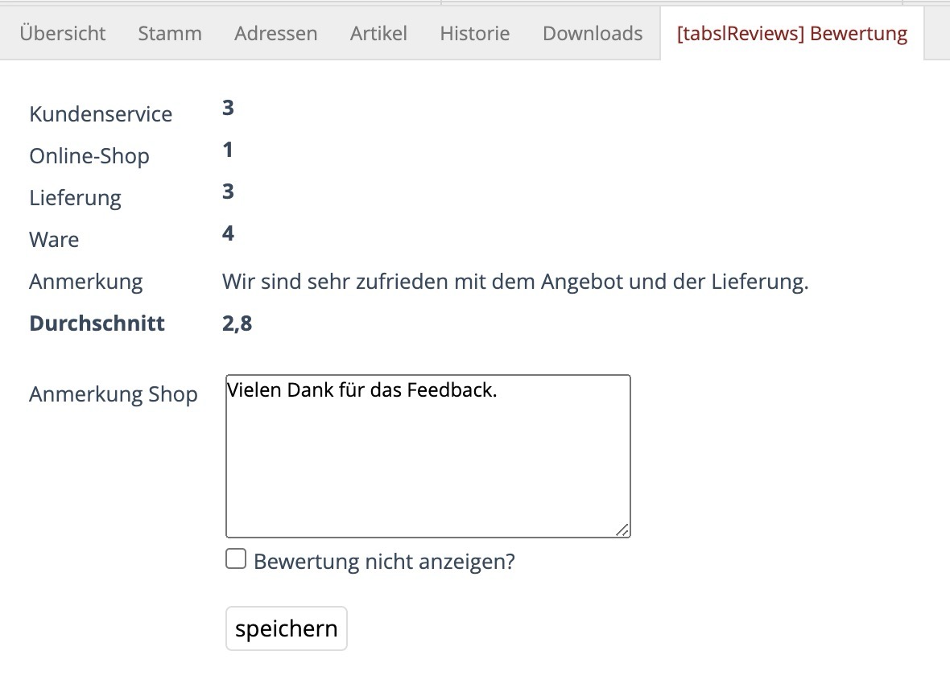The height and width of the screenshot is (684, 950).
Task: Click the text area resize handle
Action: coord(622,529)
